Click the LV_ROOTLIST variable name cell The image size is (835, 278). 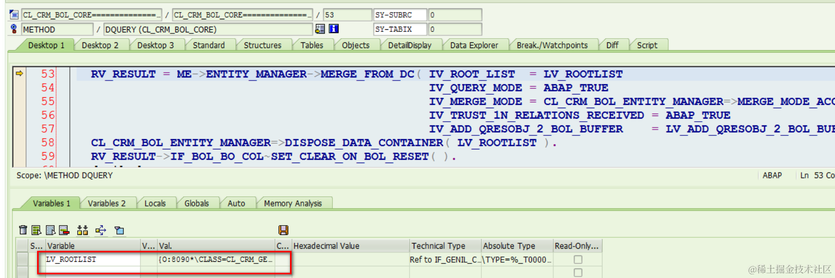[93, 259]
